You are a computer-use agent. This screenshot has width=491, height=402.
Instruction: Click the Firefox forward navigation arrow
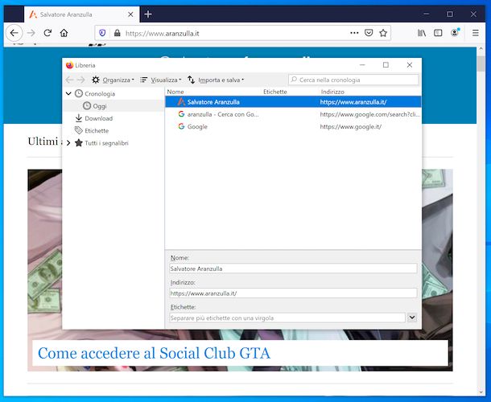pyautogui.click(x=31, y=33)
